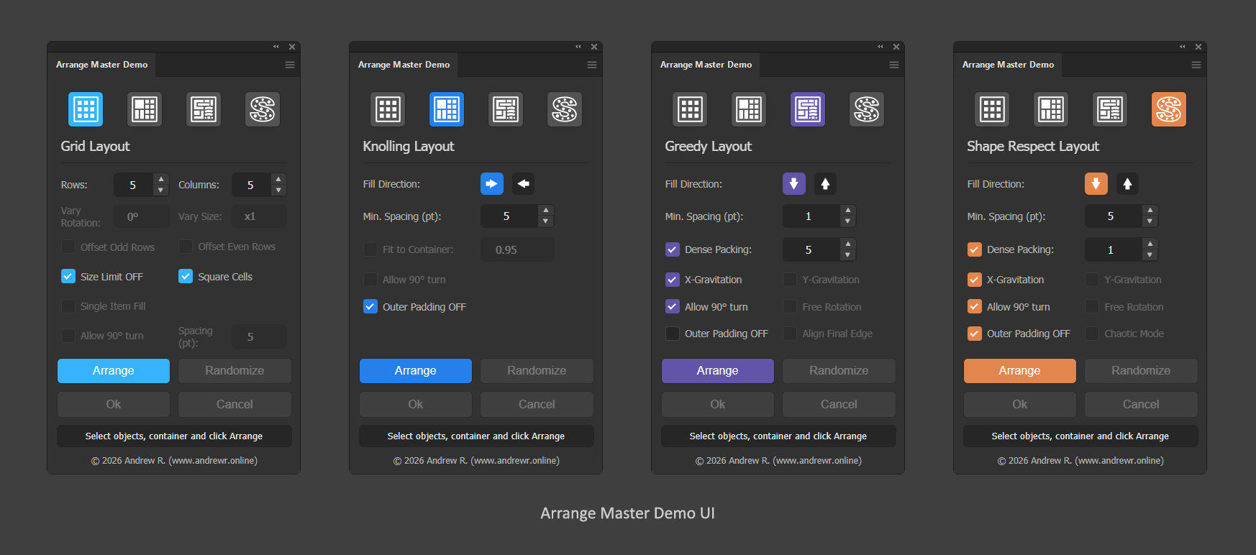Viewport: 1256px width, 555px height.
Task: Increase Columns value with up stepper
Action: pyautogui.click(x=278, y=179)
